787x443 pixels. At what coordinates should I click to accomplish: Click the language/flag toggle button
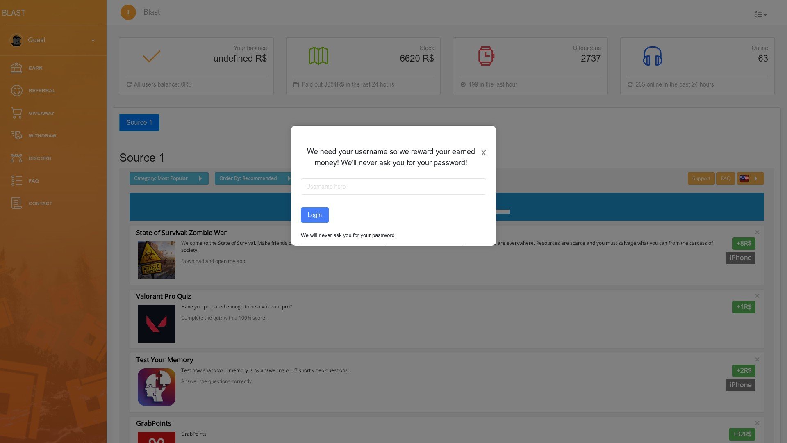pyautogui.click(x=750, y=178)
